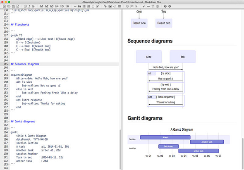Insert a blockquote
244x170 pixels.
tap(79, 6)
